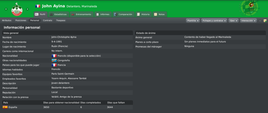Click the Paris Saint-Germain favorite team link
The height and width of the screenshot is (113, 268).
point(63,74)
